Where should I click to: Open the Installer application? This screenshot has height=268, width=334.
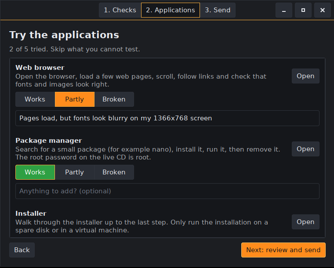click(x=305, y=222)
